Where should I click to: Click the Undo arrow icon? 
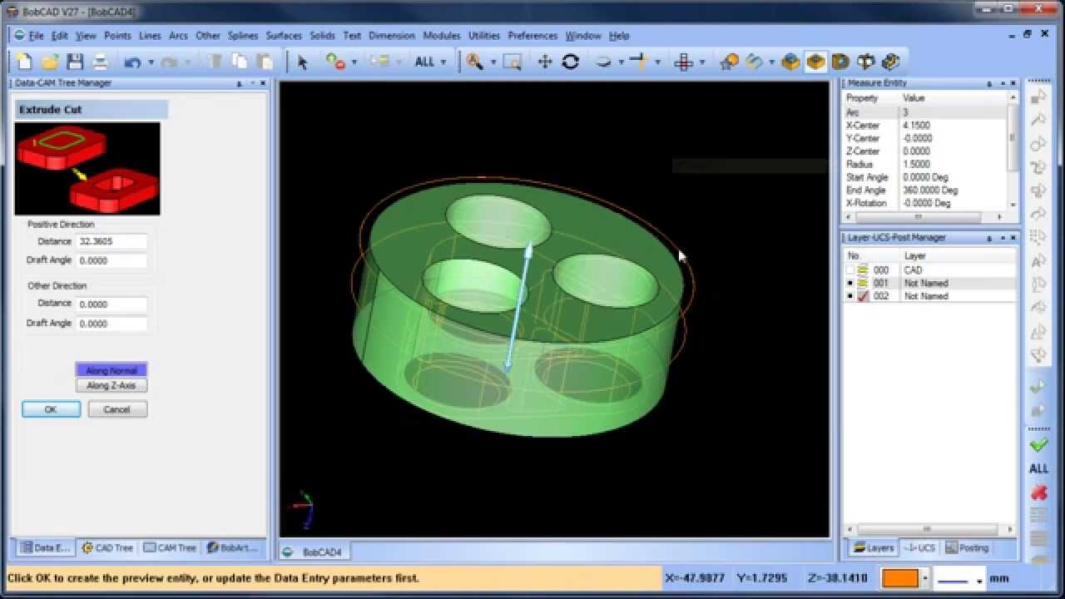132,62
